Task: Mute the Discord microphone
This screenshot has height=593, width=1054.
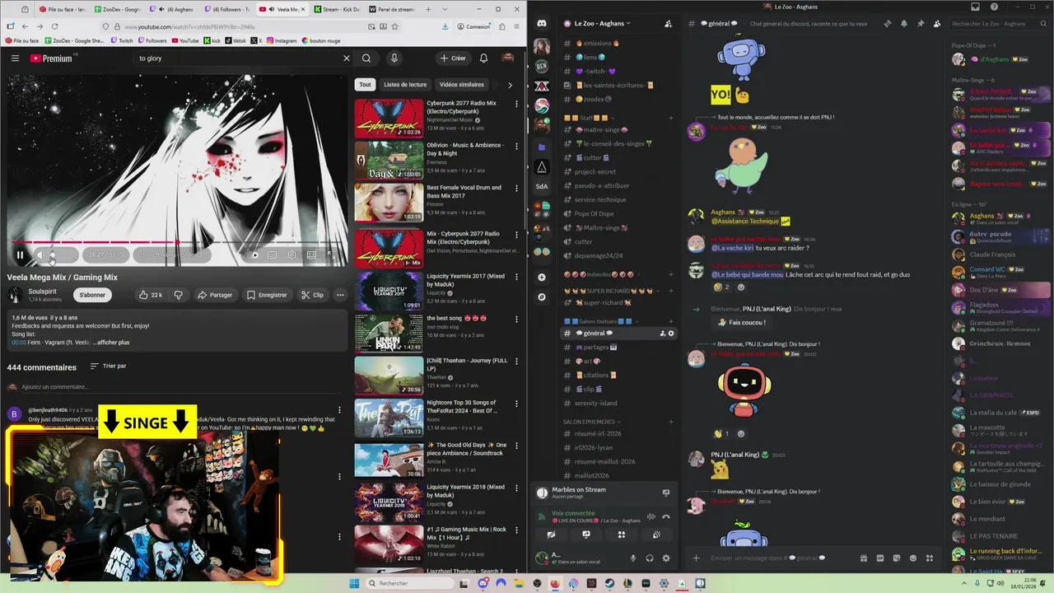Action: (x=633, y=558)
